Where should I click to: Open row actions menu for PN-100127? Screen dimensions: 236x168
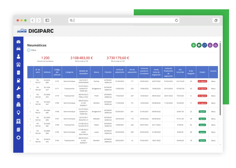coord(30,81)
